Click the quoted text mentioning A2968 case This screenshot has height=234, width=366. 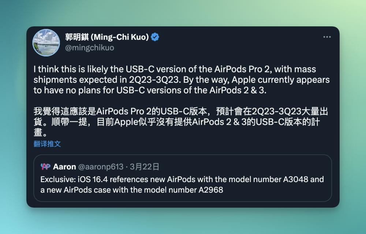(x=132, y=190)
